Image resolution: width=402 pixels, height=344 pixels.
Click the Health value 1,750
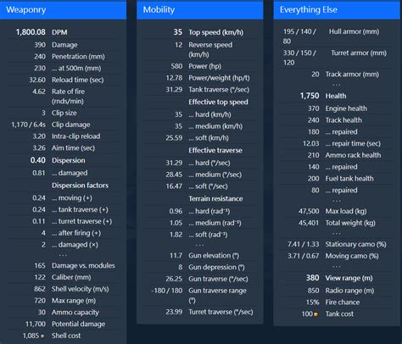[310, 96]
